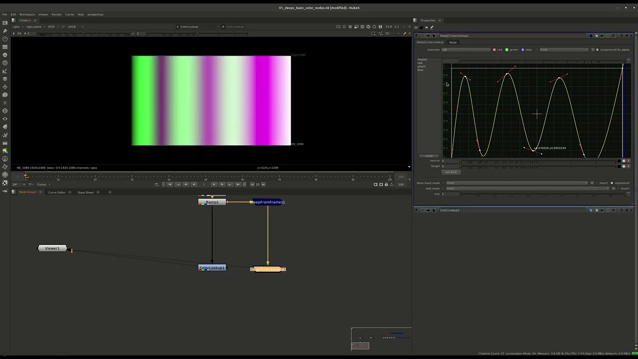Click the Set RGB button
Viewport: 638px width, 359px height.
click(x=451, y=172)
